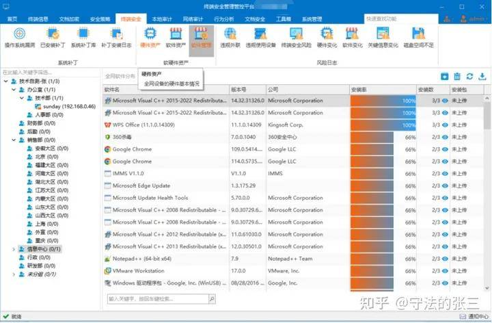Switch to the 系统管理 tab
Viewport: 492px width, 323px height.
(x=312, y=19)
